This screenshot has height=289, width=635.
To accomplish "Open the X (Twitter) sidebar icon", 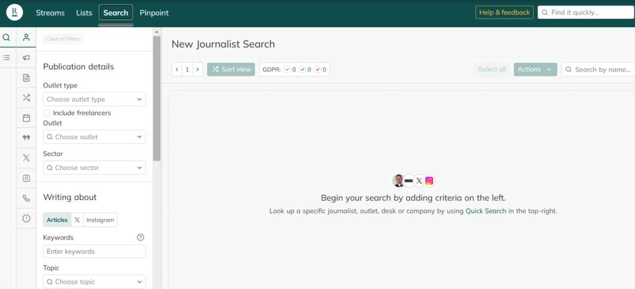I will point(26,158).
